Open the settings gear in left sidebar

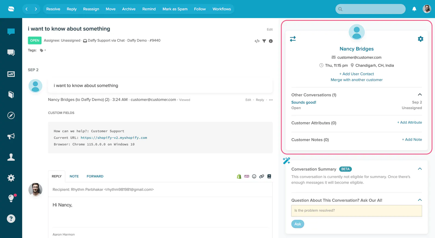pos(11,178)
